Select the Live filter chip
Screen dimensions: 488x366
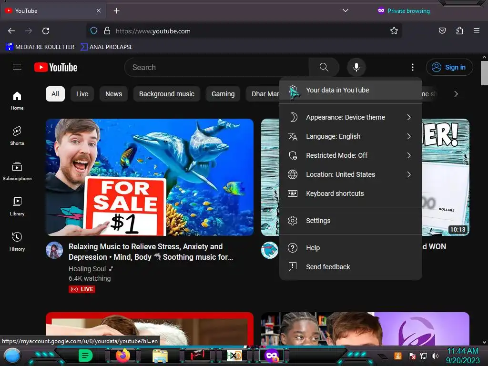click(x=82, y=94)
